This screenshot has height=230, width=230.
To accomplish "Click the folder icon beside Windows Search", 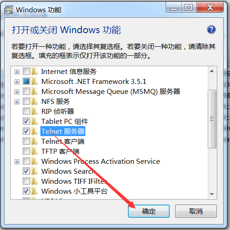I will click(x=34, y=171).
